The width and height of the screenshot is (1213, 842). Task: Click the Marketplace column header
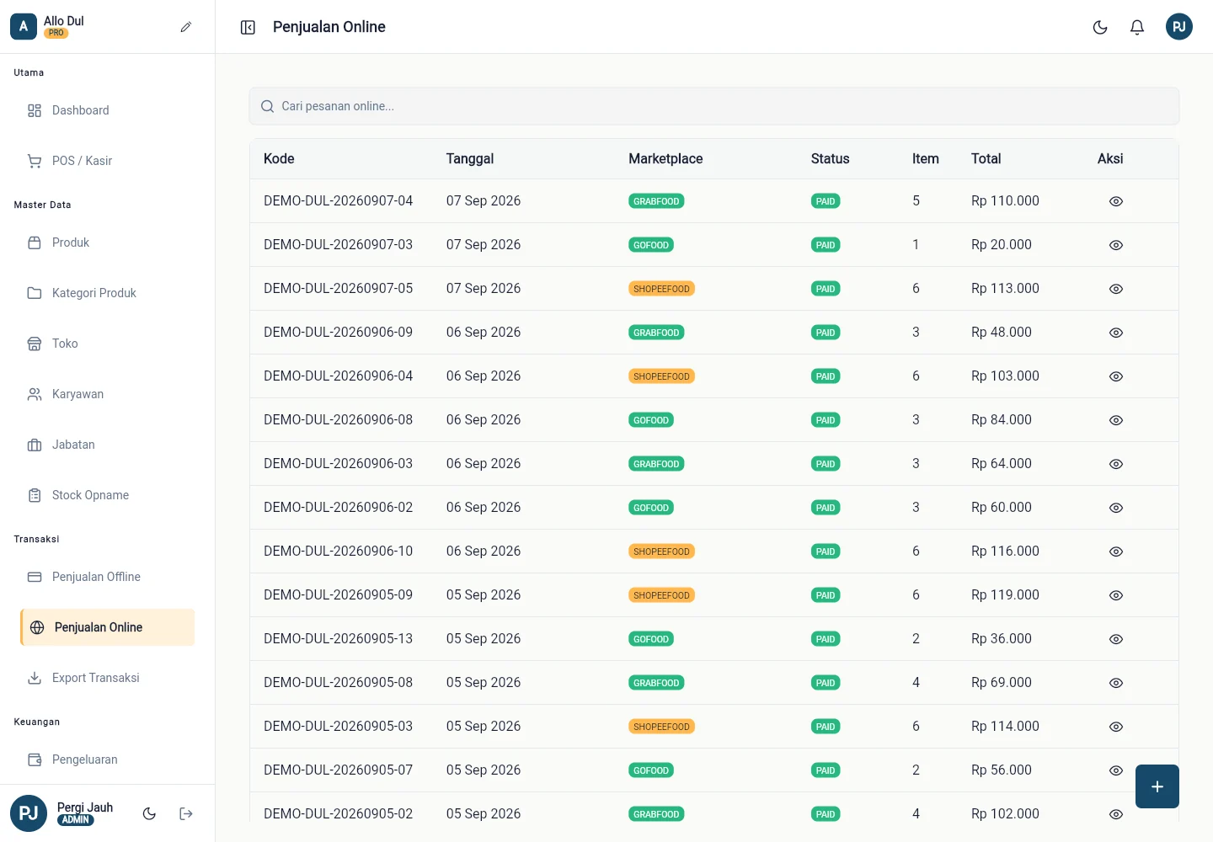pos(665,158)
